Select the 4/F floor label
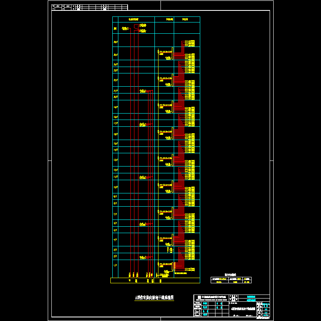This screenshot has width=321, height=321. 116,240
